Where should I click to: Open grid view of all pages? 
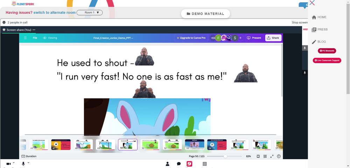pyautogui.click(x=265, y=156)
